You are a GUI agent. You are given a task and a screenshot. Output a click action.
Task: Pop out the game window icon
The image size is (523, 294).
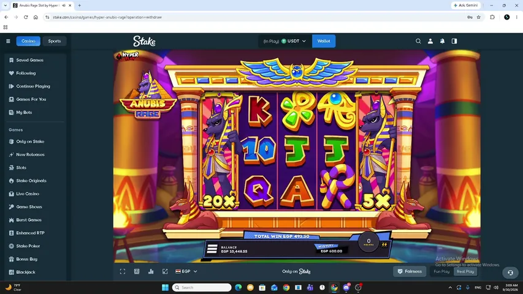point(165,271)
